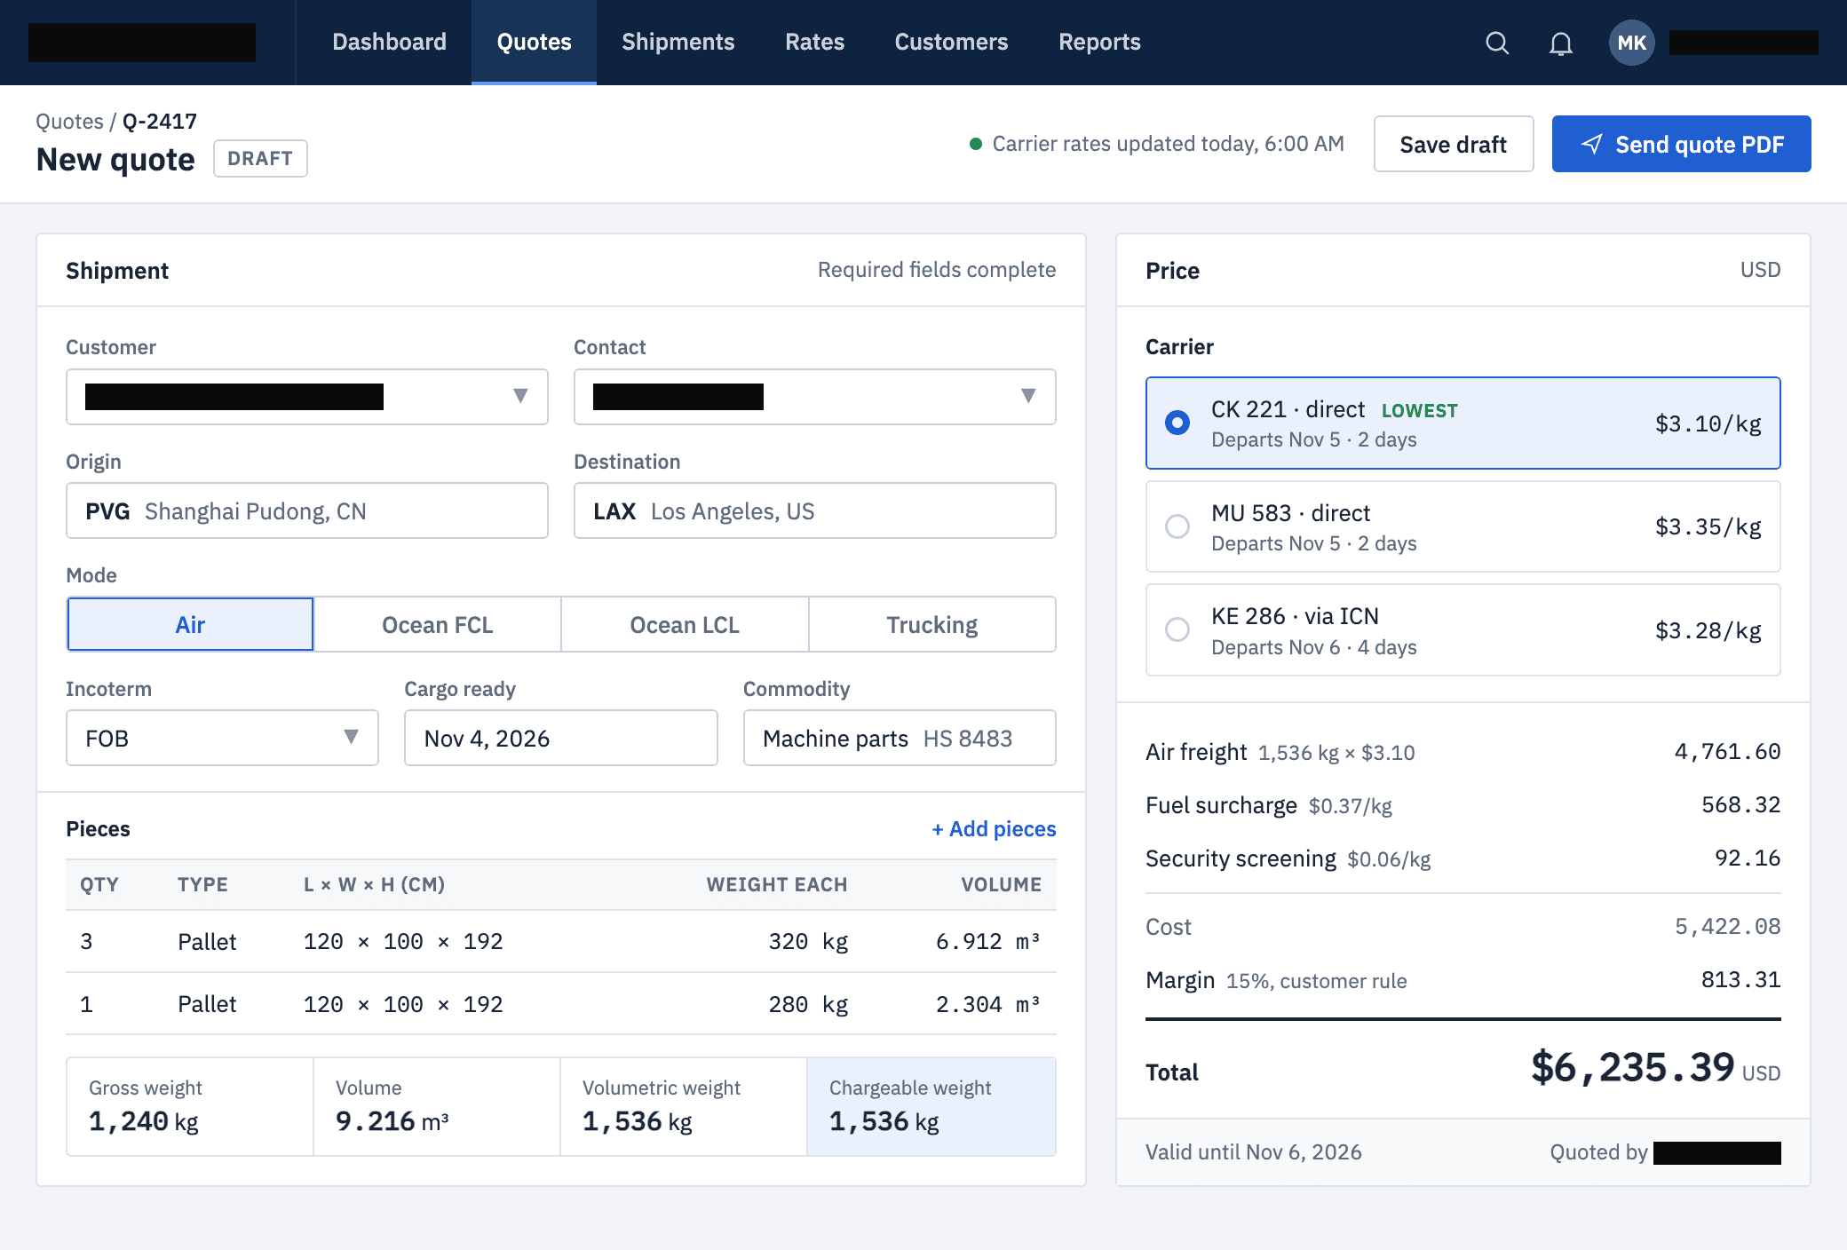The height and width of the screenshot is (1250, 1847).
Task: Open the Customers tab
Action: point(951,42)
